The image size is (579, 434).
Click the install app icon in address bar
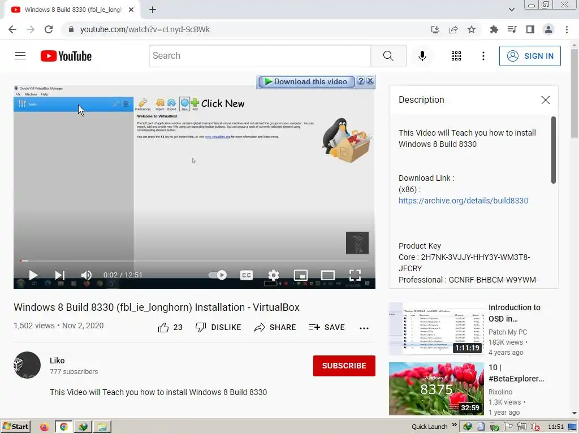click(x=435, y=29)
